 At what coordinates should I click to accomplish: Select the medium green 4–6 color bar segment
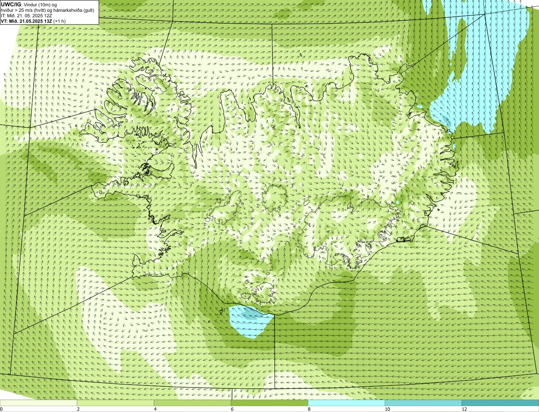193,403
